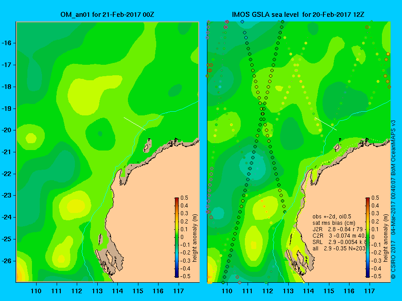Viewport: 402px width, 301px height.
Task: Click longitude "110" under the OM_an01 map
Action: (36, 291)
